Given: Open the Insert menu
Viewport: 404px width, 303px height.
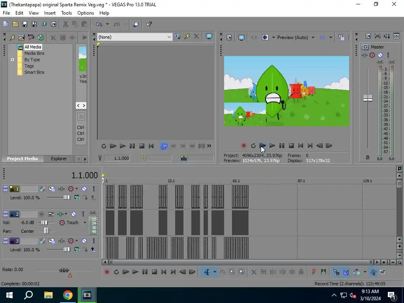Looking at the screenshot, I should (x=50, y=13).
